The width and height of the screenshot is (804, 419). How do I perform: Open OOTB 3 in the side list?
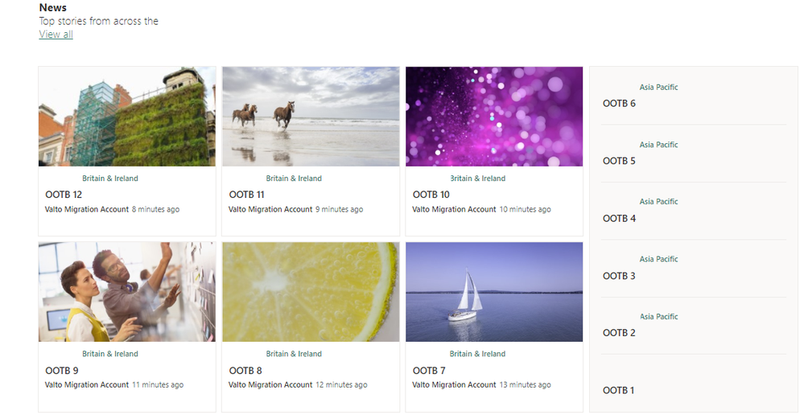619,276
